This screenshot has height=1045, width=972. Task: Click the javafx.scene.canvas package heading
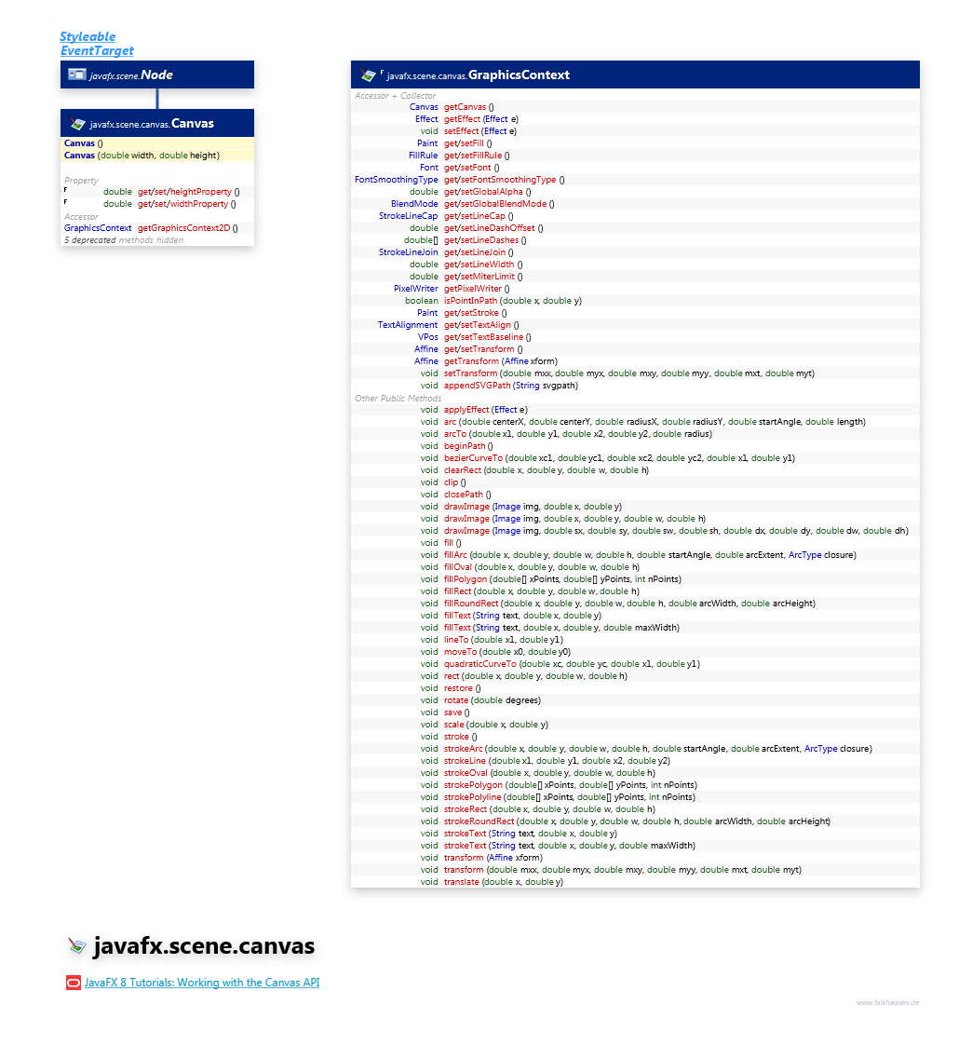(x=204, y=945)
